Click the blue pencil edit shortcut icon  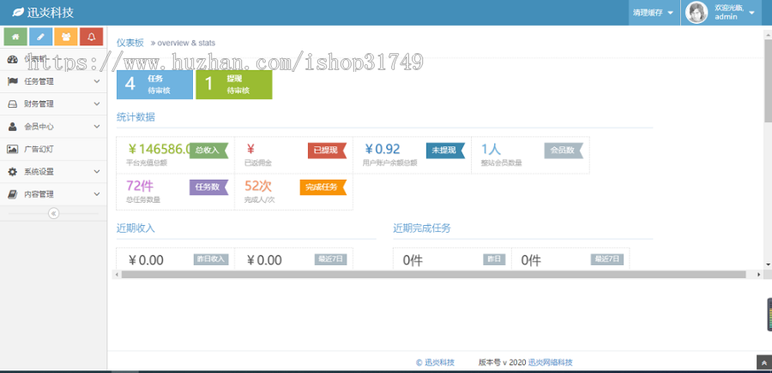[x=40, y=37]
